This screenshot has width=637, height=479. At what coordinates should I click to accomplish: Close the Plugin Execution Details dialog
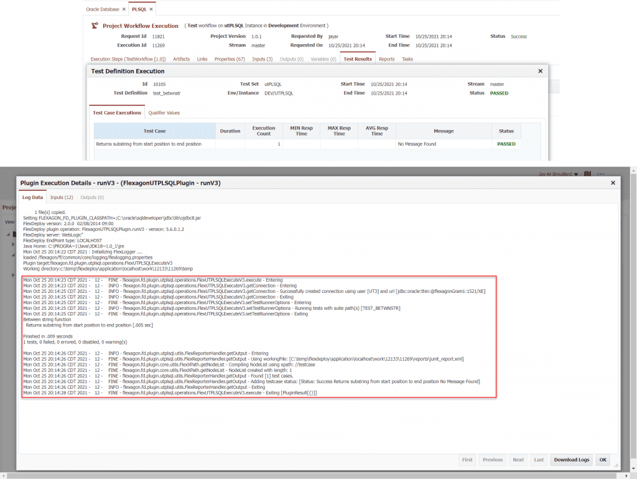[613, 183]
